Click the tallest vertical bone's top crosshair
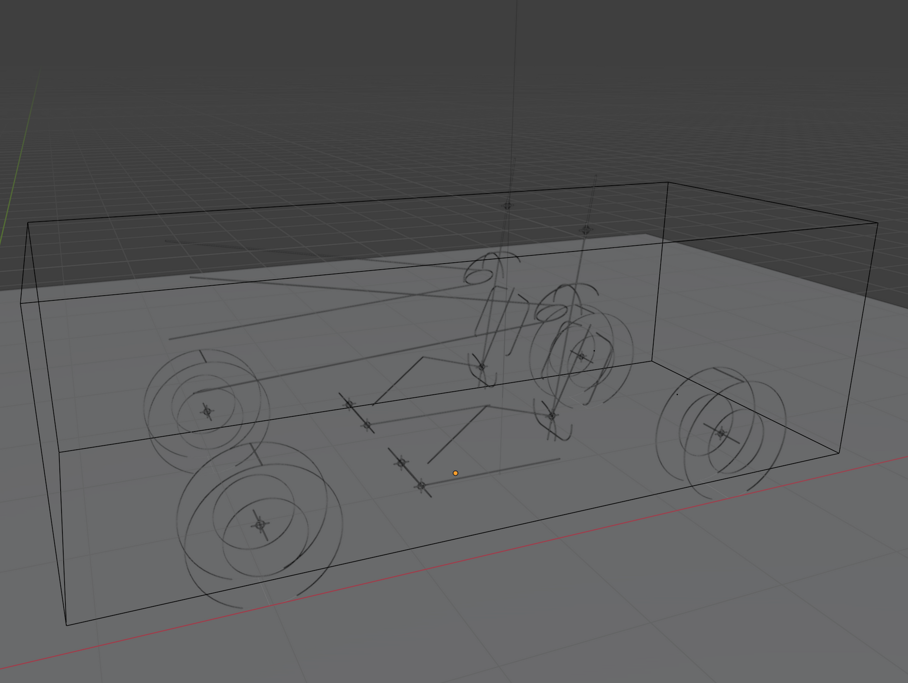Screen dimensions: 908x683 [507, 205]
